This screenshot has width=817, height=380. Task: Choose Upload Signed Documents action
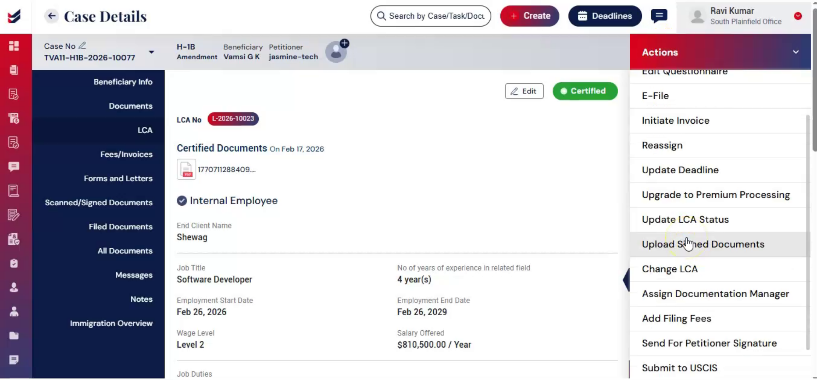coord(718,244)
